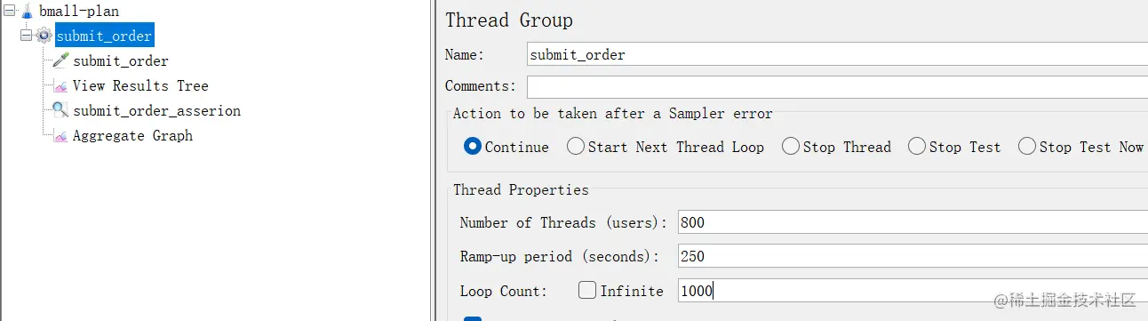Collapse the bmall-plan tree node
The width and height of the screenshot is (1148, 321).
pos(9,12)
